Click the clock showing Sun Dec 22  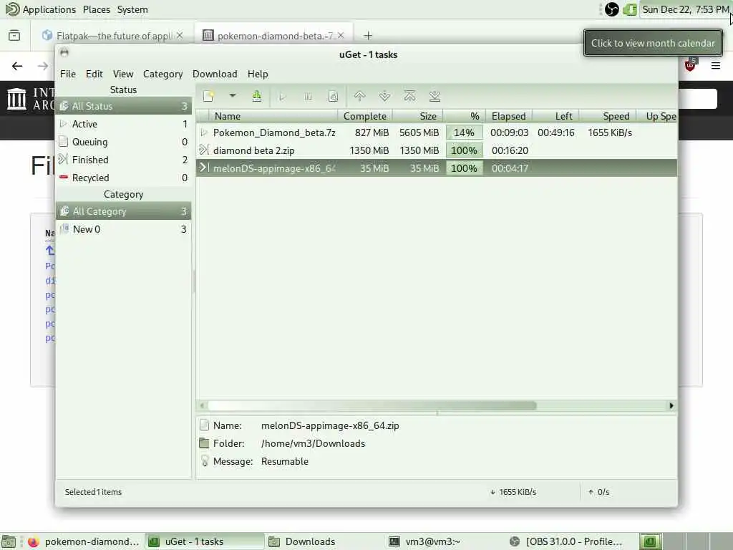(x=685, y=9)
